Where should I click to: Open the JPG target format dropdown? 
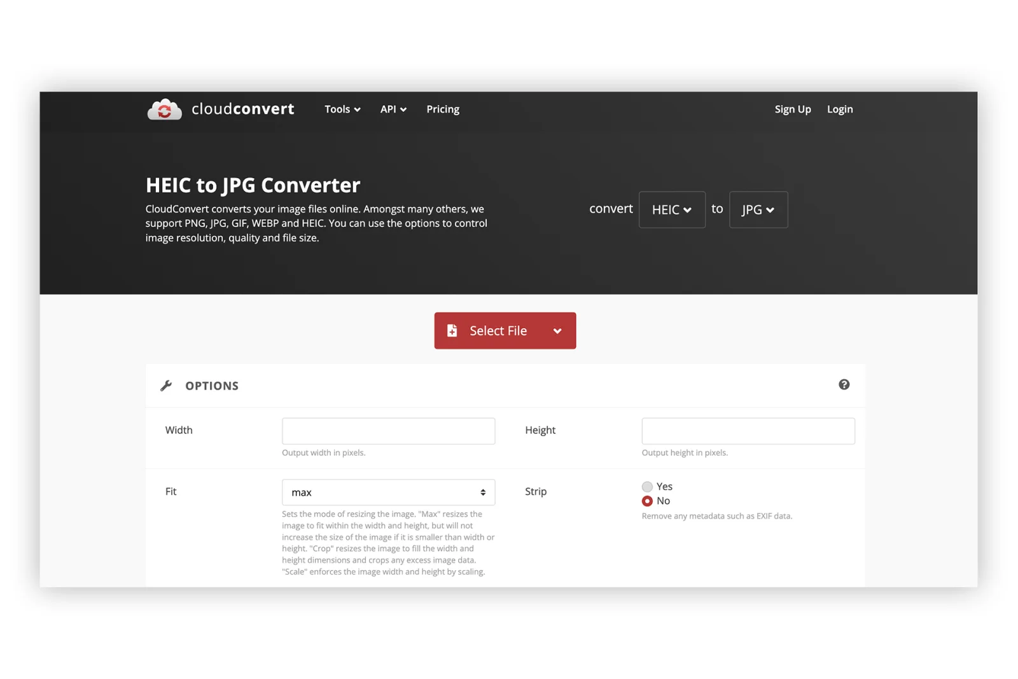pyautogui.click(x=758, y=209)
